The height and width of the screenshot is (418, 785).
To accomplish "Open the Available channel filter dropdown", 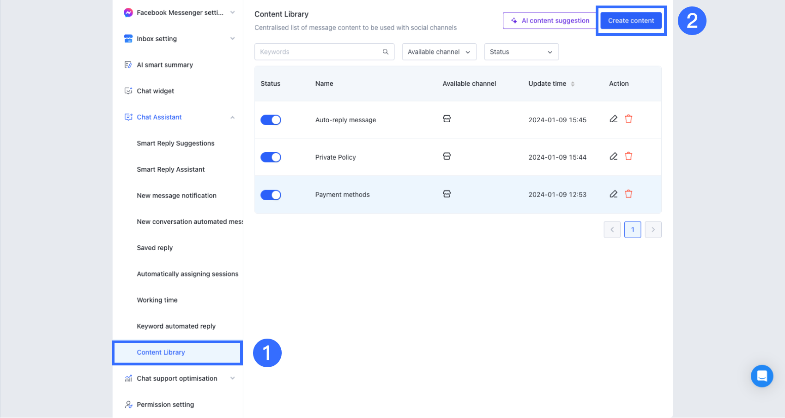I will (439, 52).
